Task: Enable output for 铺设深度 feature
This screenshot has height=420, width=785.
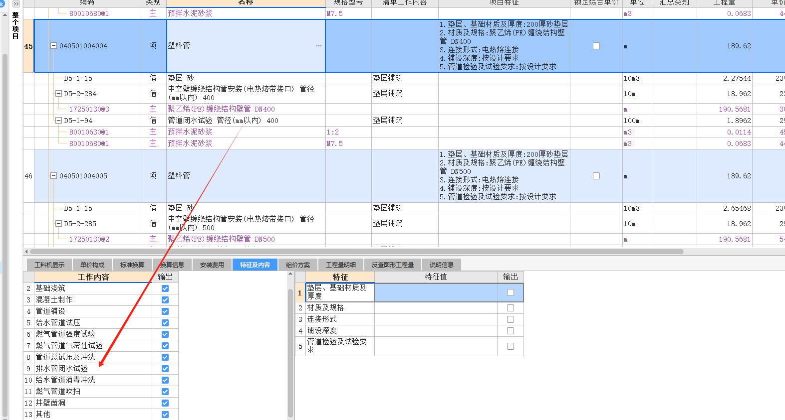Action: [x=511, y=331]
